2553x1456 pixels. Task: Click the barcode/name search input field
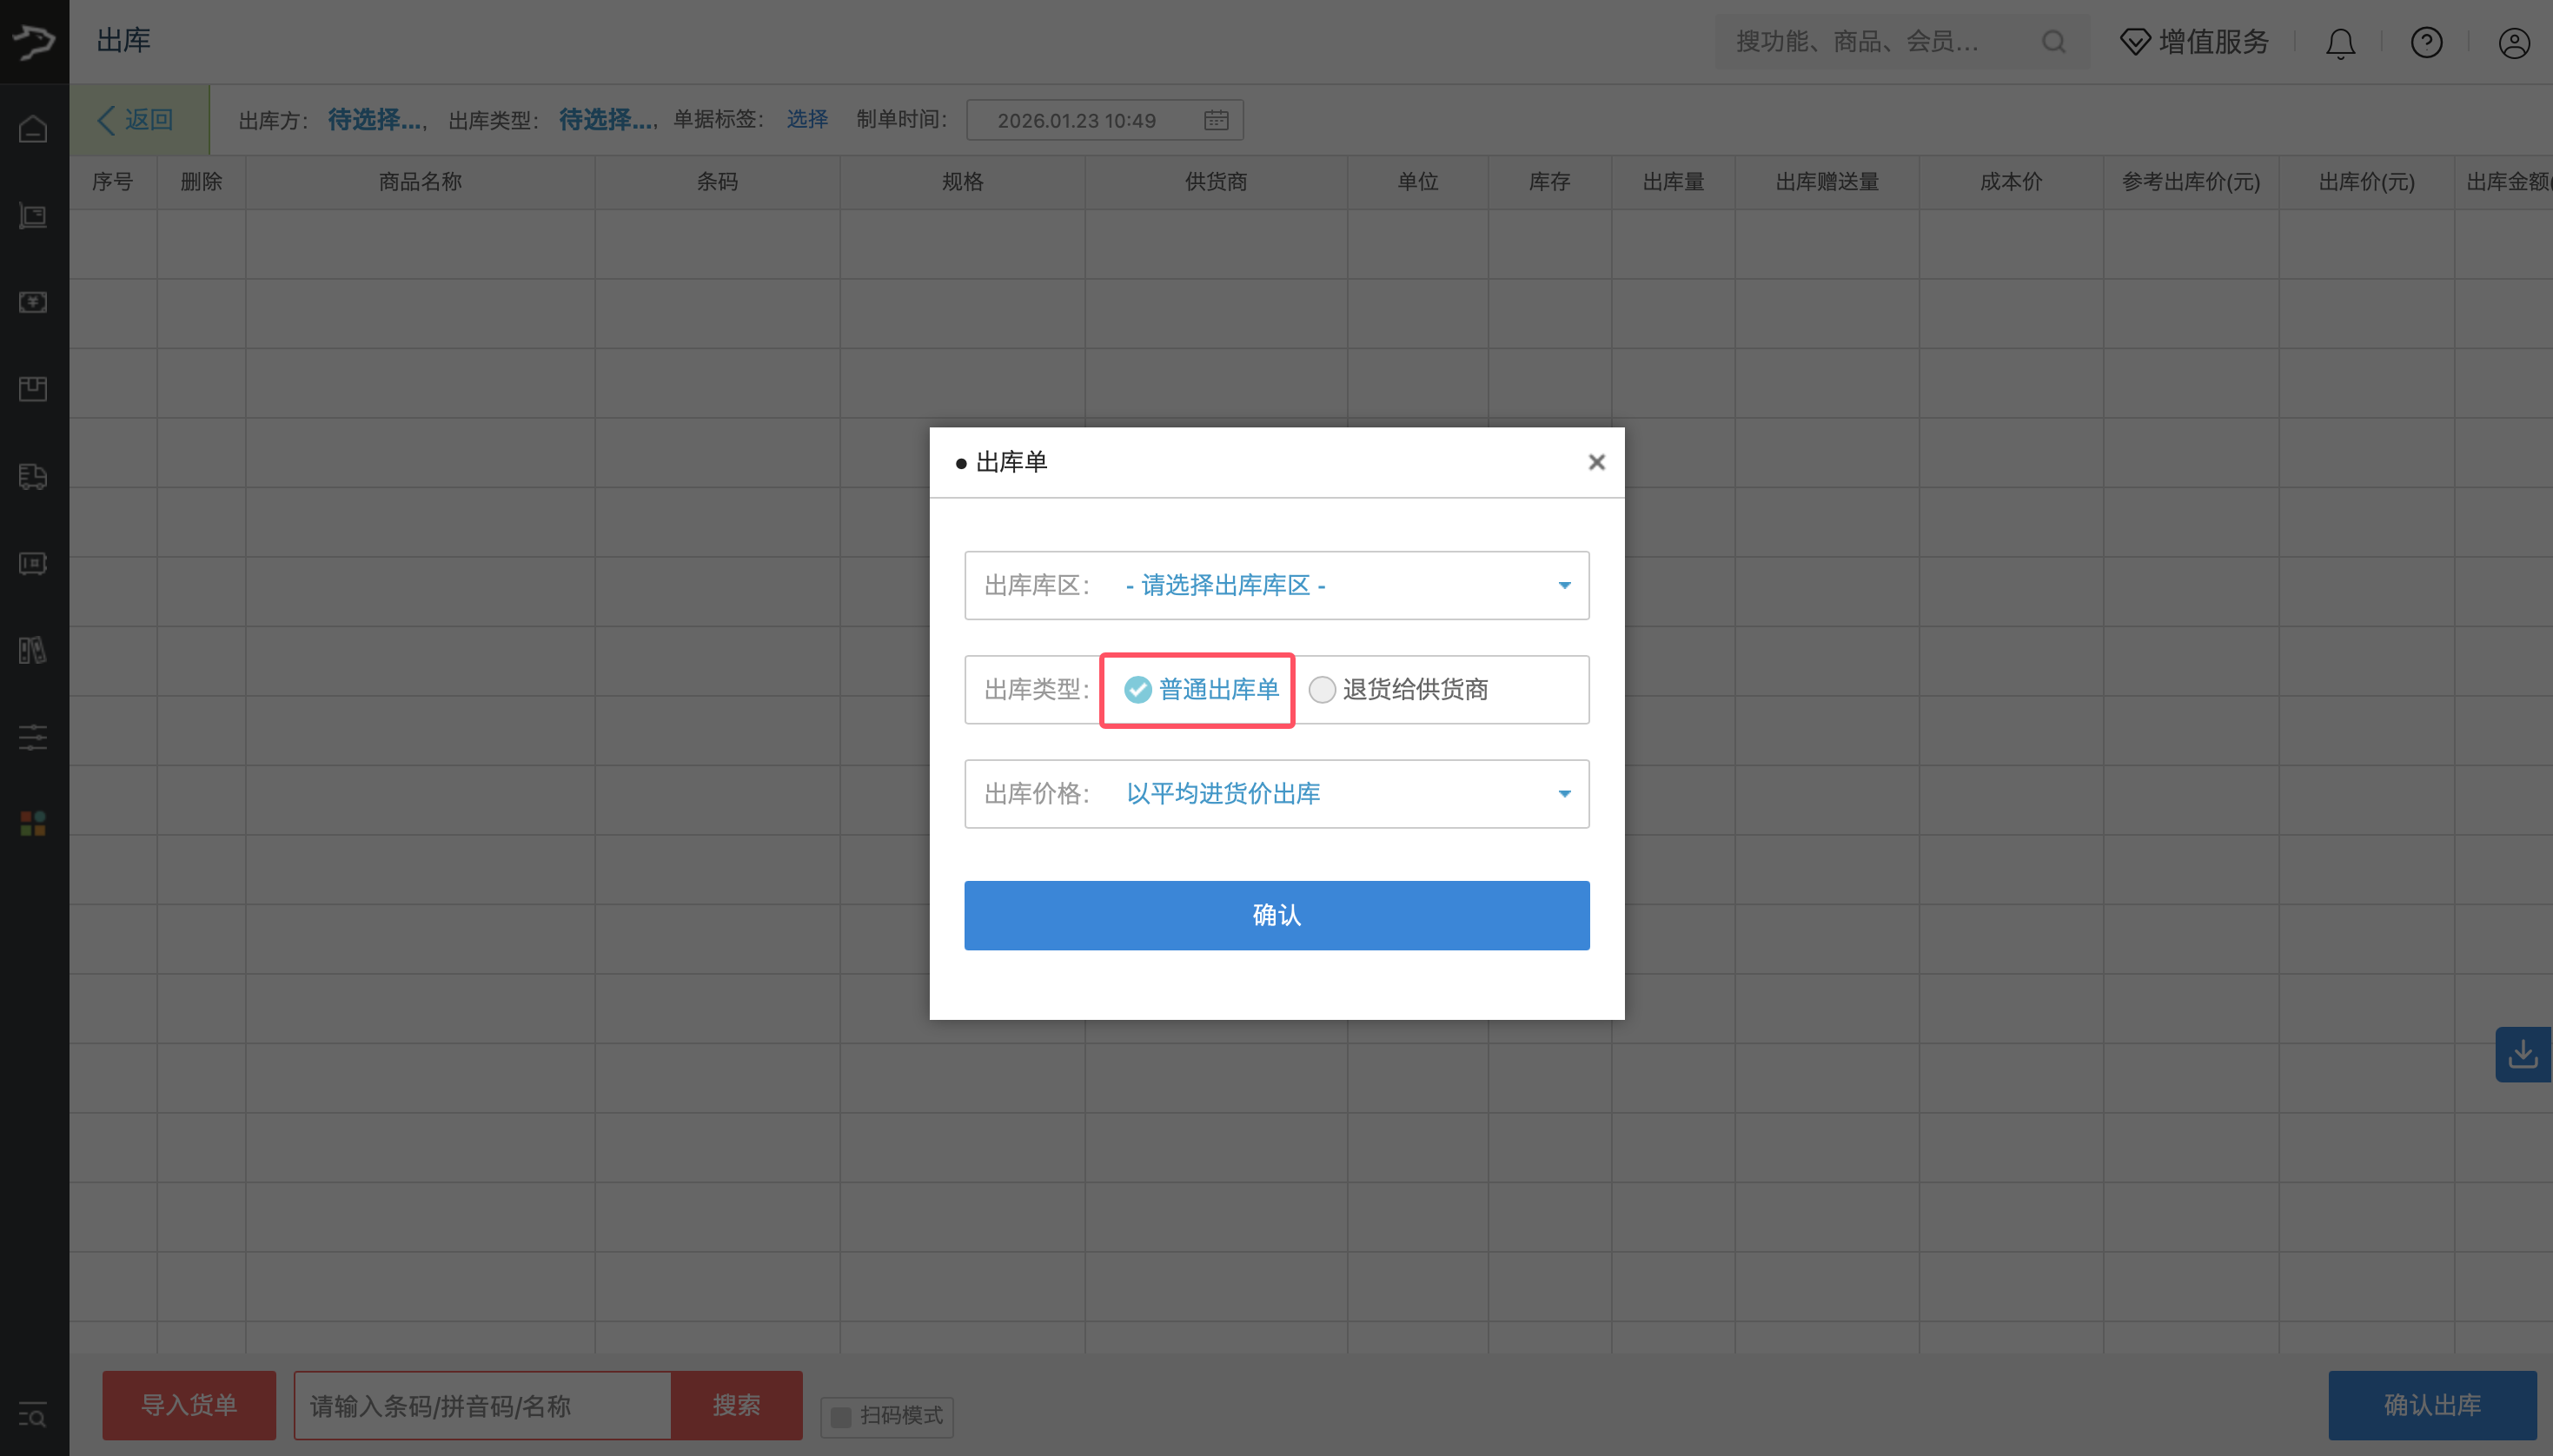click(482, 1406)
